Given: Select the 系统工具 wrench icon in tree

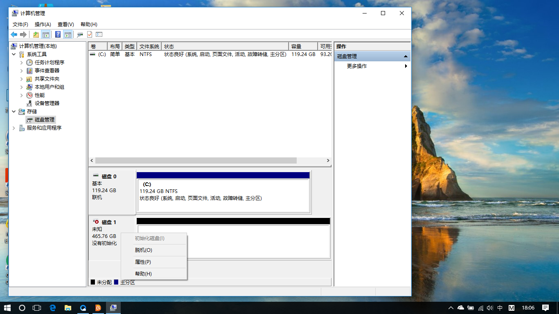Looking at the screenshot, I should click(x=22, y=54).
